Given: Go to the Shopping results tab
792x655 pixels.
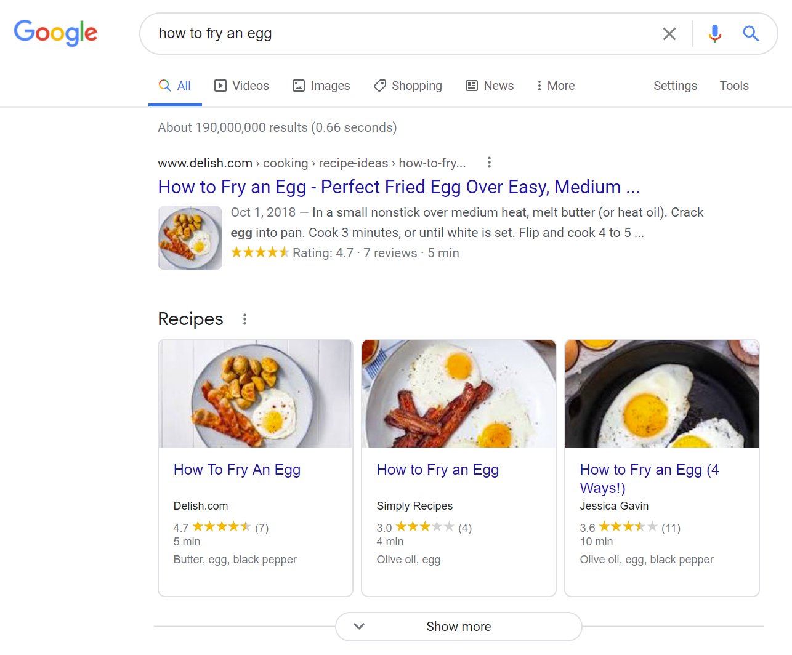Looking at the screenshot, I should click(408, 86).
